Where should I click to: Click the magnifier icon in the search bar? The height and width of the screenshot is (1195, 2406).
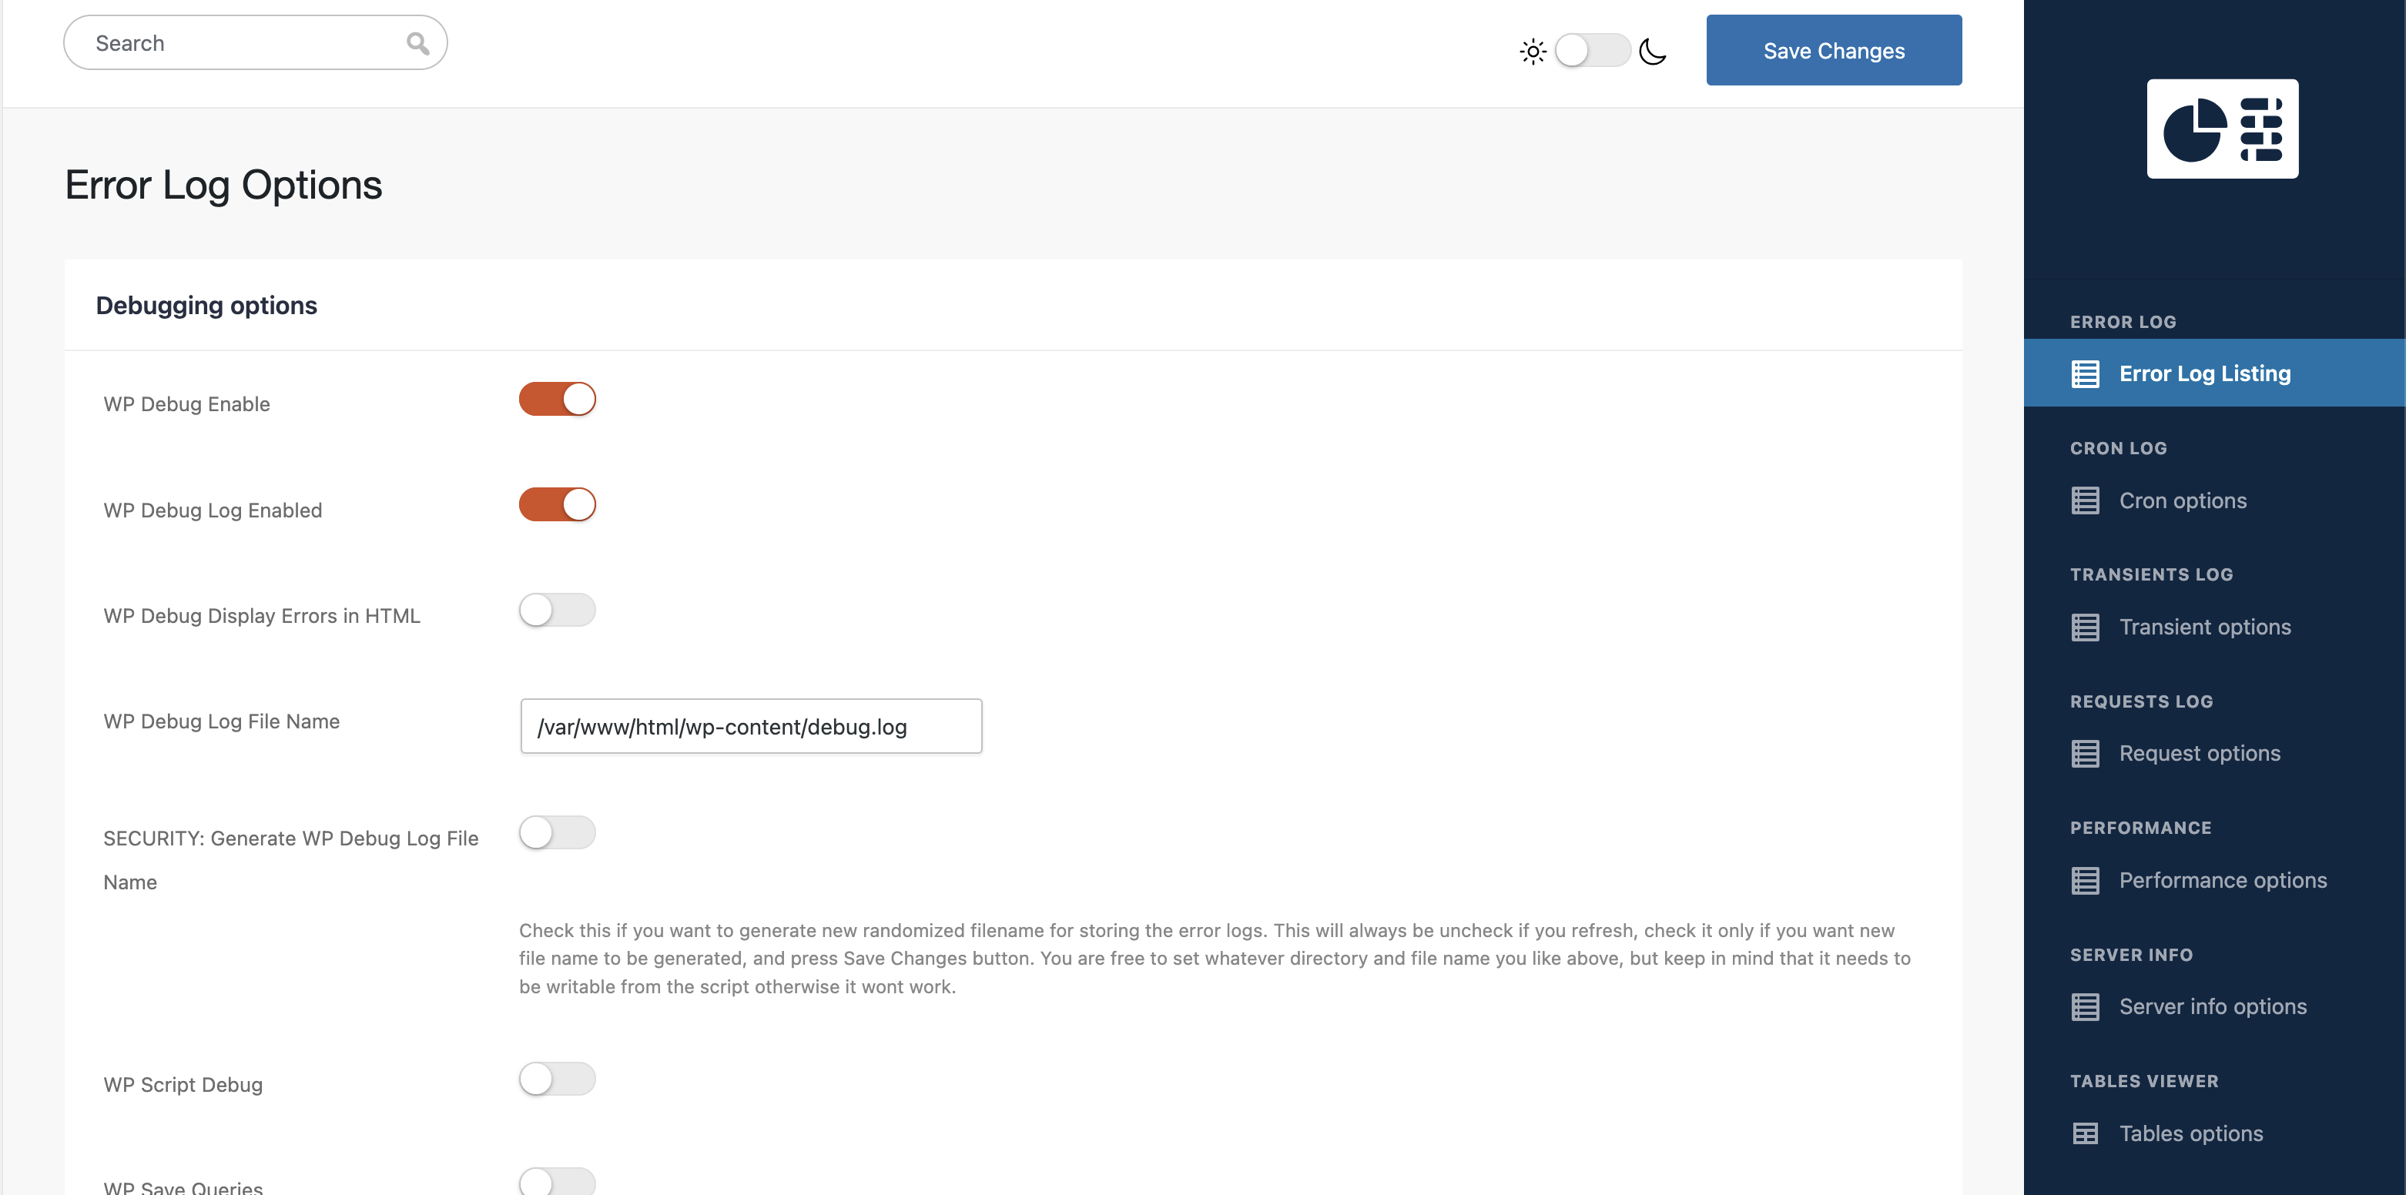pyautogui.click(x=417, y=42)
